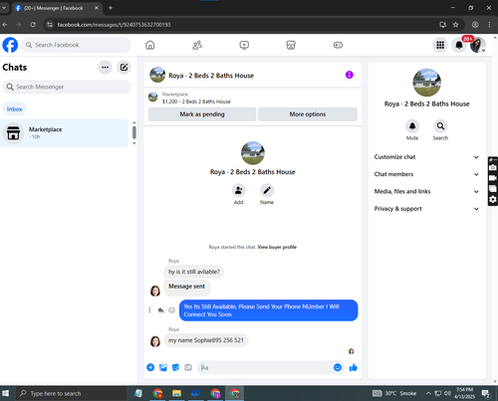This screenshot has width=498, height=401.
Task: Search in conversation with magnifier icon
Action: coord(440,126)
